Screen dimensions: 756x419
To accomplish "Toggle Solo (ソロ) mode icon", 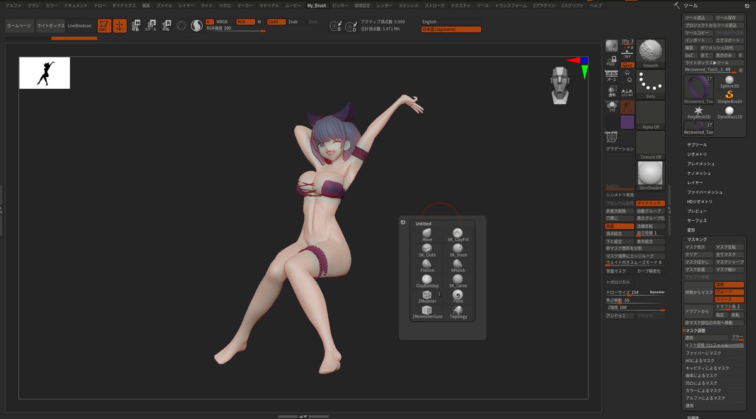I will (611, 107).
